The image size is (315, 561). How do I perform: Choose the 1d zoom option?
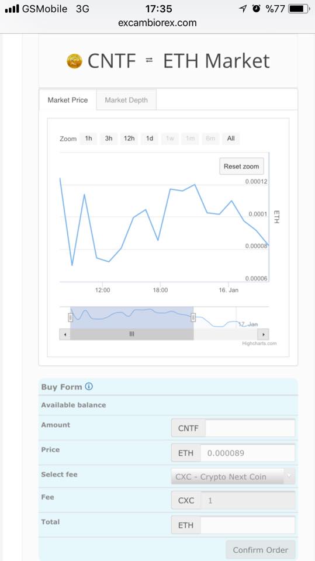coord(150,138)
